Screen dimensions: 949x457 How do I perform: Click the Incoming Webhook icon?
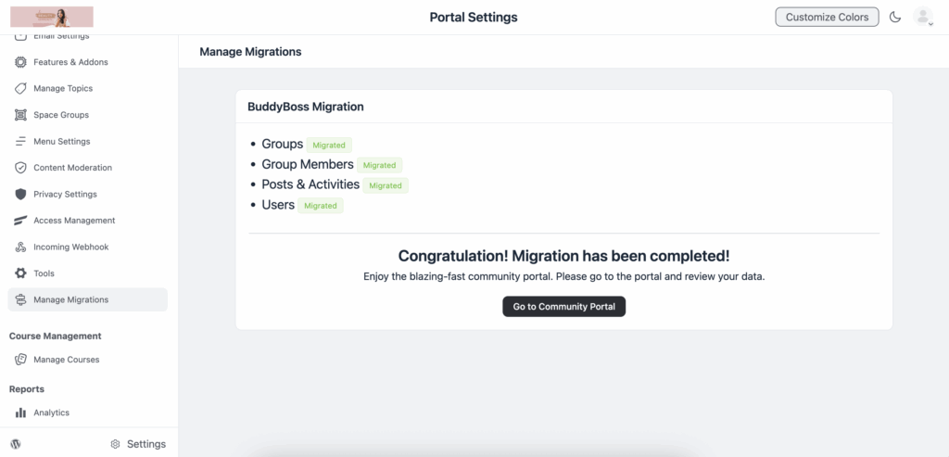[x=20, y=247]
